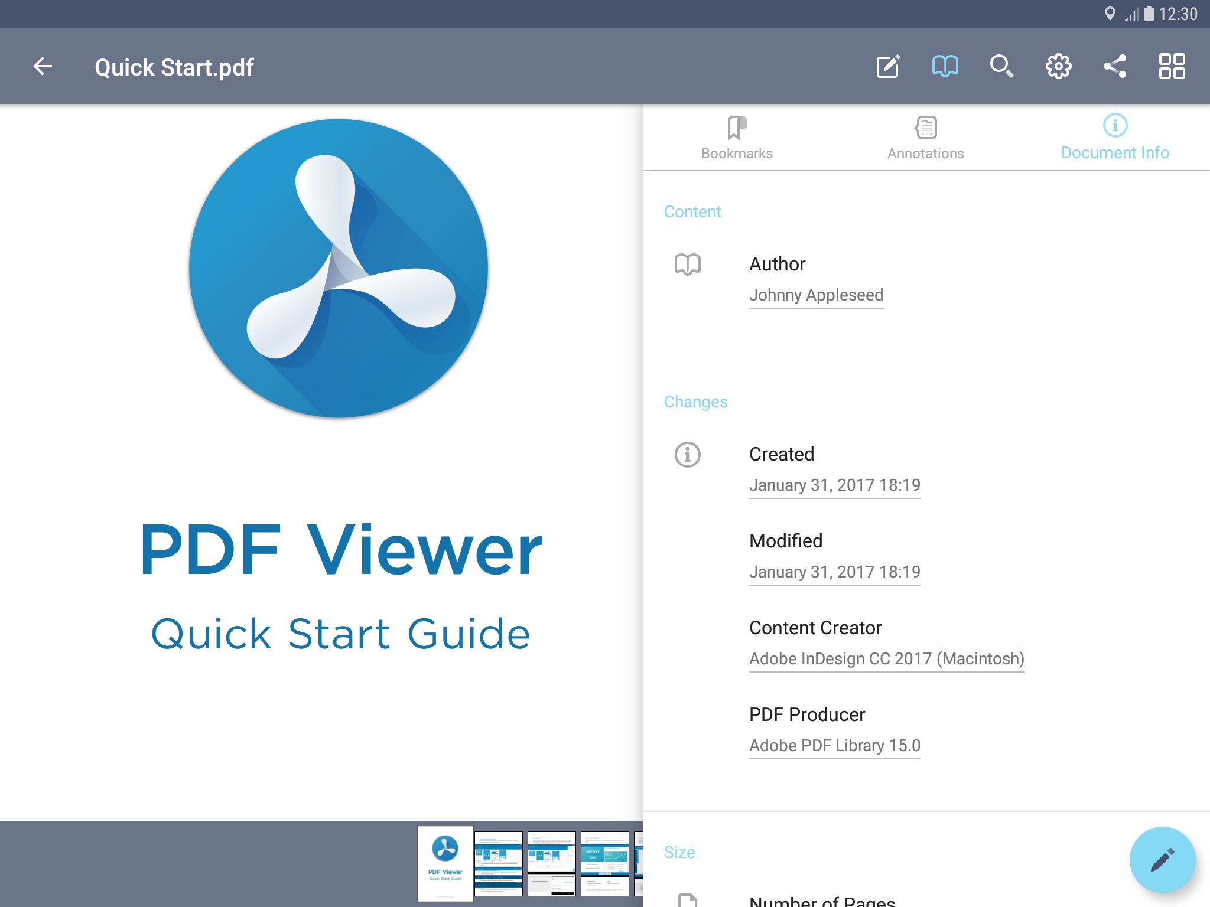Select the first page thumbnail
The width and height of the screenshot is (1210, 907).
pyautogui.click(x=445, y=863)
